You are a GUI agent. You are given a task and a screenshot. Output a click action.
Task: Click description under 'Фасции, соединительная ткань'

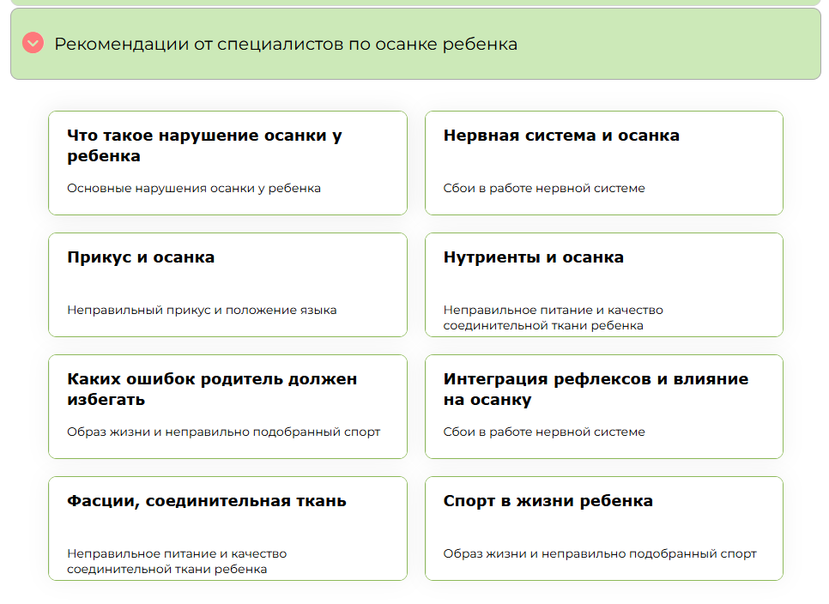click(177, 561)
